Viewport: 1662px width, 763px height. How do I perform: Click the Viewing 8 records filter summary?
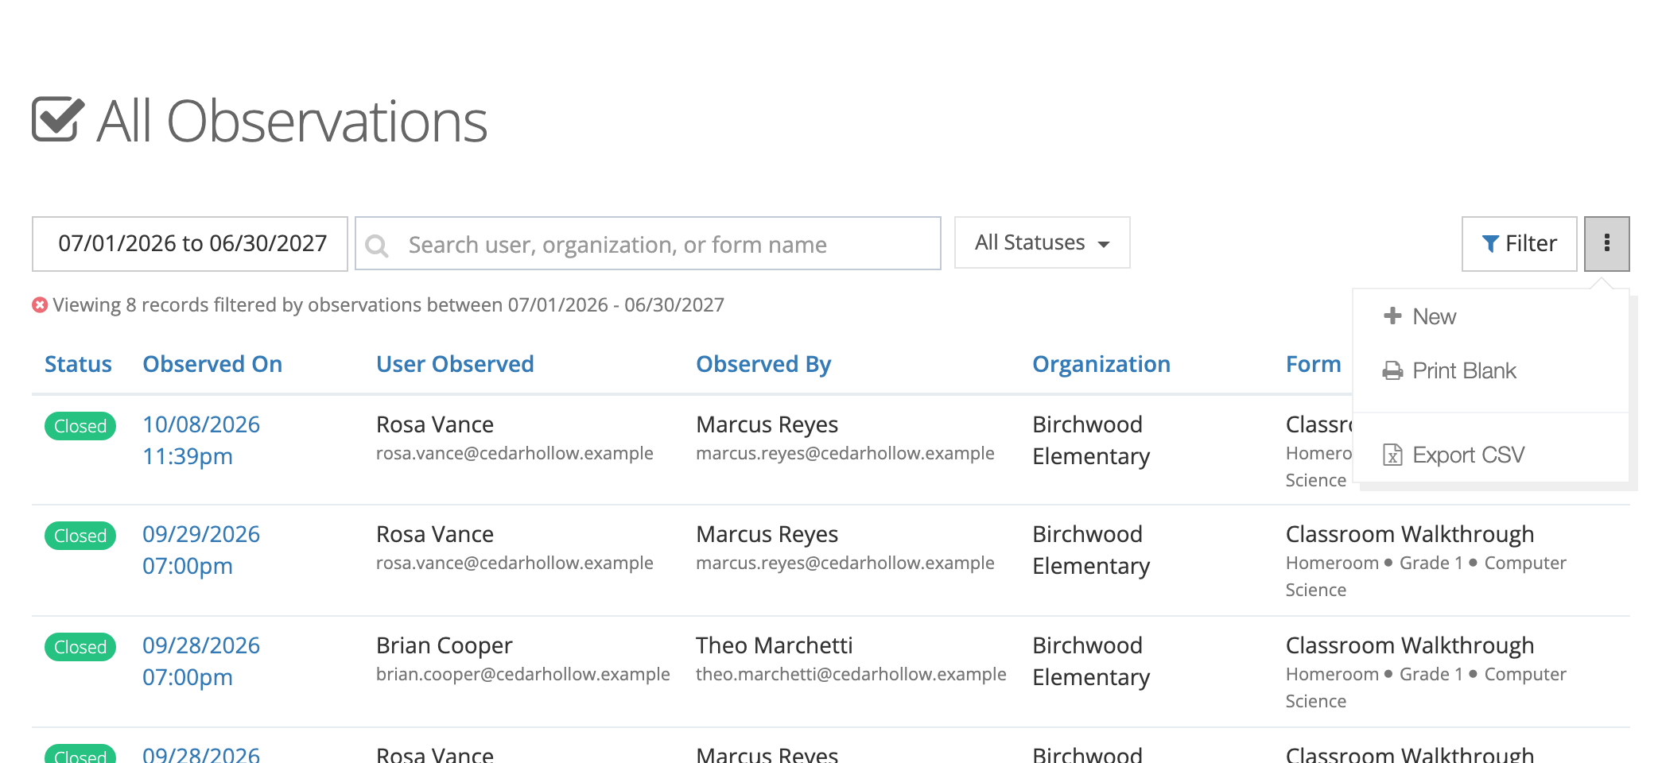pyautogui.click(x=389, y=305)
